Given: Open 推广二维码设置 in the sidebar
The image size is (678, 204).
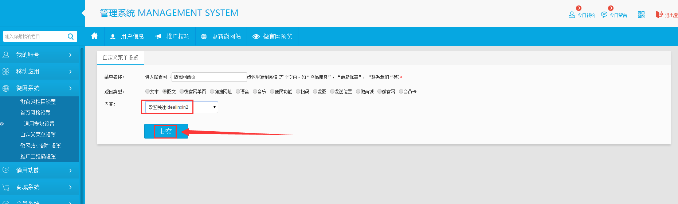Looking at the screenshot, I should click(x=38, y=157).
